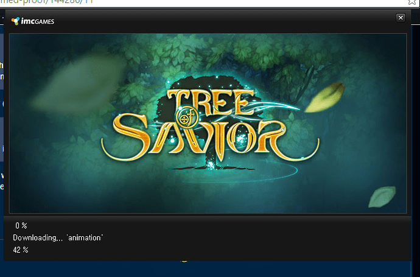The width and height of the screenshot is (420, 277).
Task: Click the 0 % file progress text
Action: (21, 226)
